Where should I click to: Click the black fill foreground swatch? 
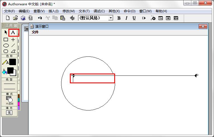pos(10,70)
